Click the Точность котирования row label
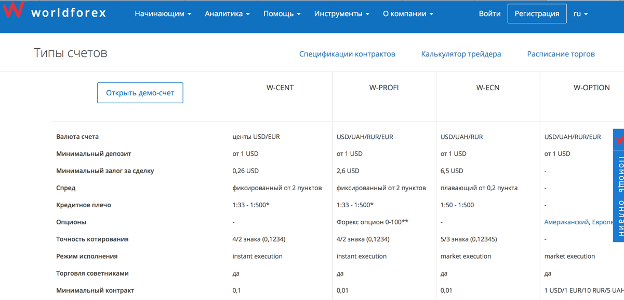Viewport: 624px width, 300px height. [x=92, y=239]
